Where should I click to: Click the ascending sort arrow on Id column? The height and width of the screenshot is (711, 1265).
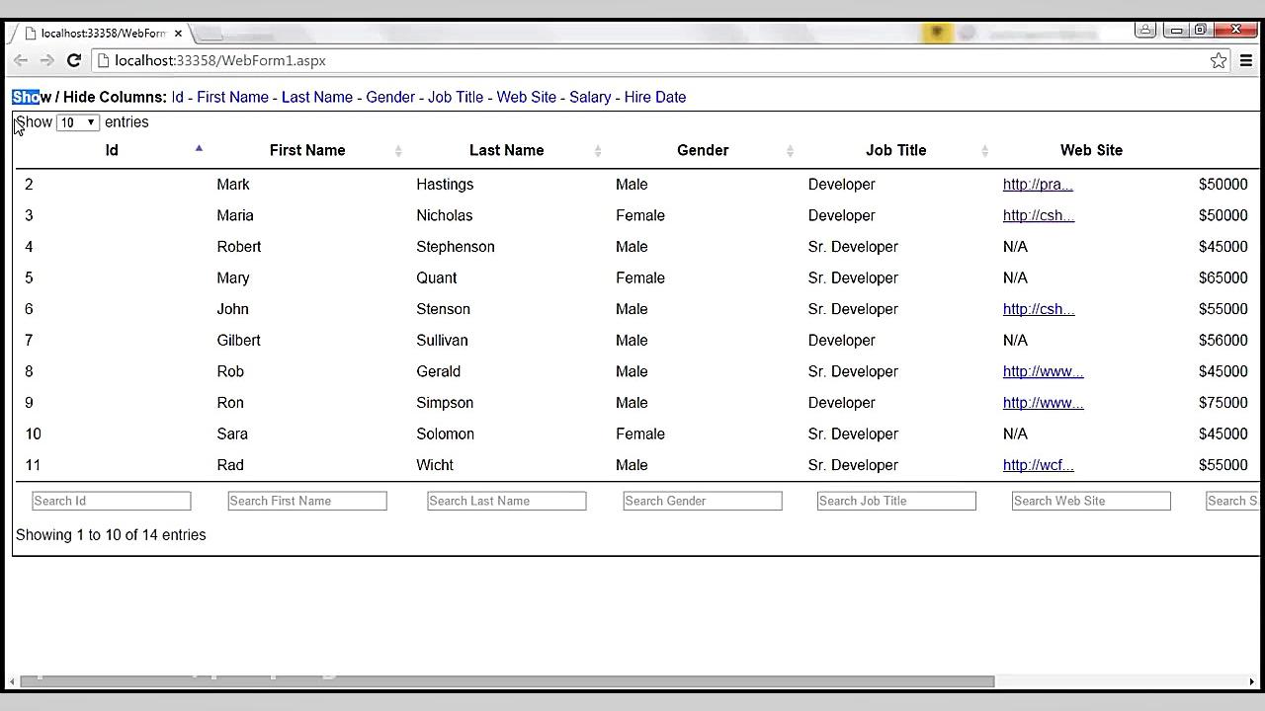[x=199, y=148]
